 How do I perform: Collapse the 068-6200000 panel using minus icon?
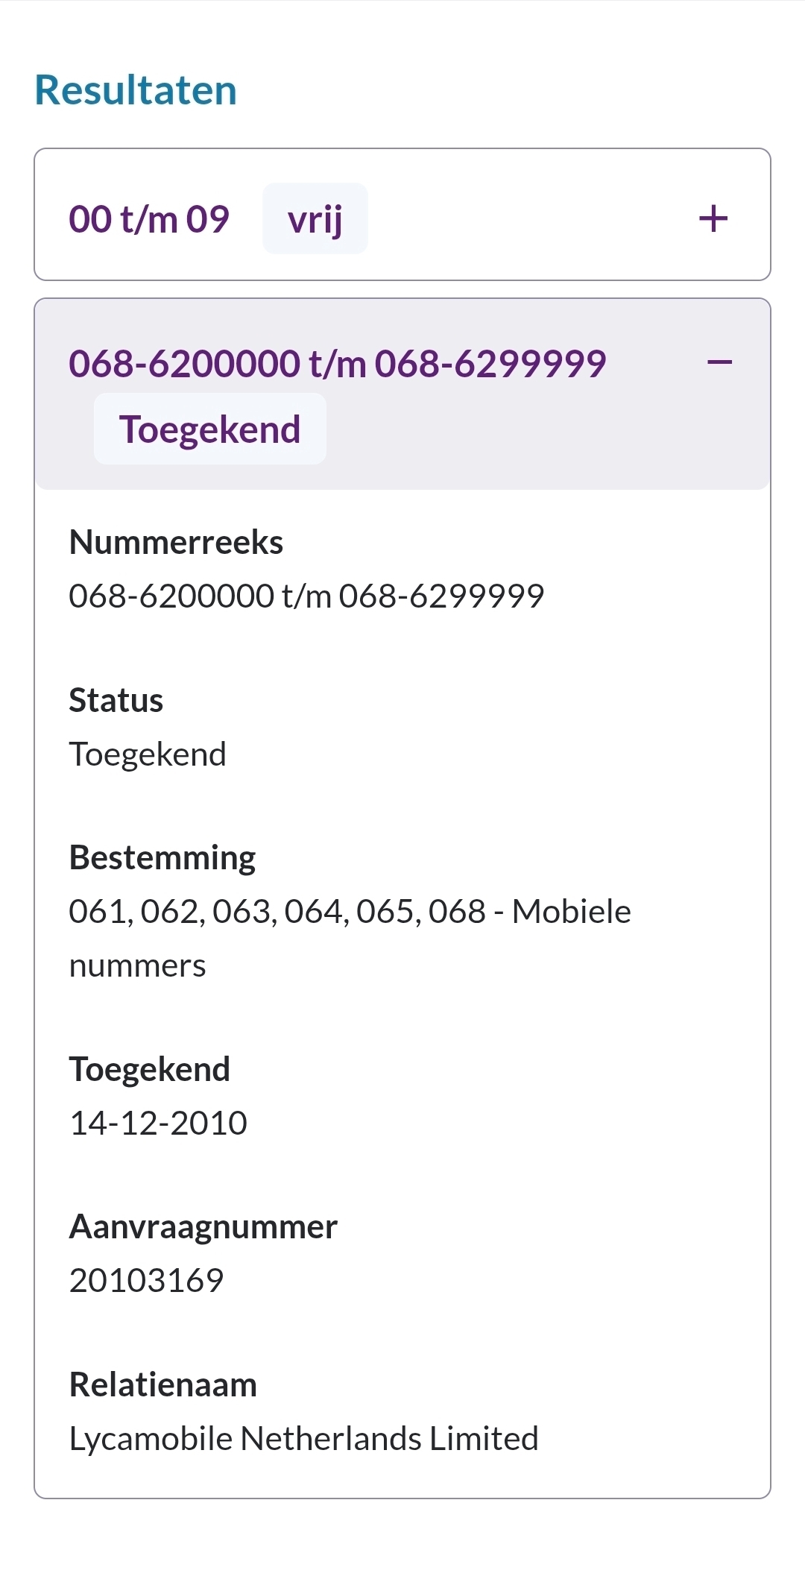coord(719,363)
